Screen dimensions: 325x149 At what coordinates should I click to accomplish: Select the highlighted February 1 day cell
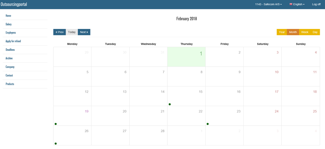[x=186, y=57]
